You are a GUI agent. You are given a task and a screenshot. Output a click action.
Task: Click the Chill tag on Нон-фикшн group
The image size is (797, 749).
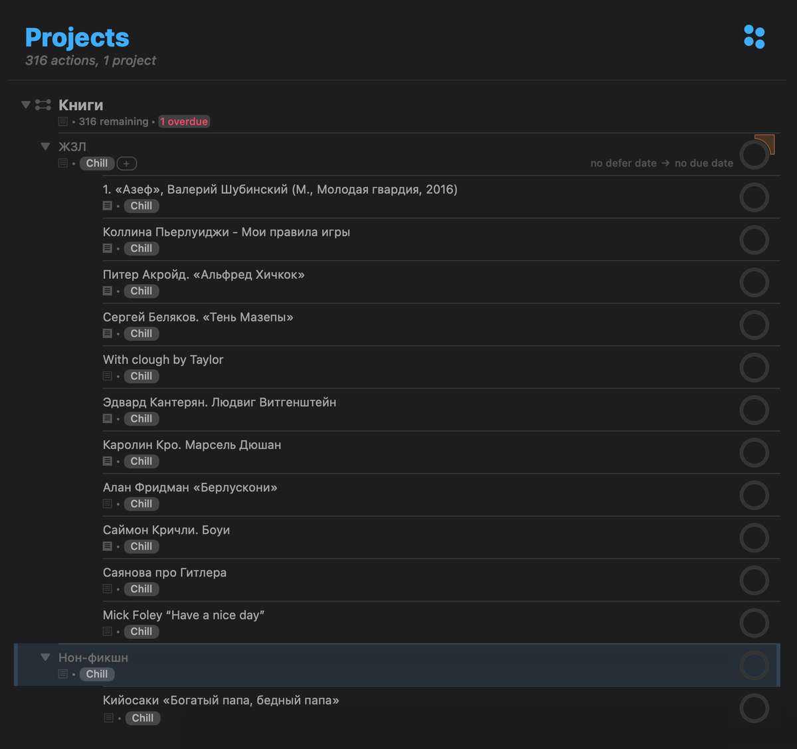click(x=97, y=674)
